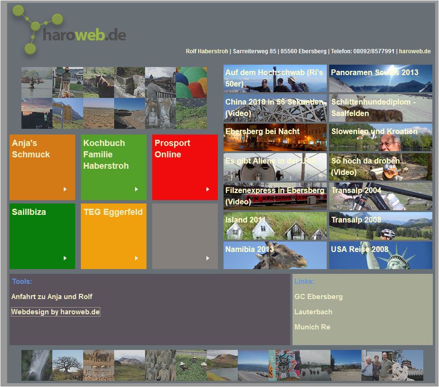
Task: Click the arrow on Kochbuch Familie Haberstroh tile
Action: (x=137, y=189)
